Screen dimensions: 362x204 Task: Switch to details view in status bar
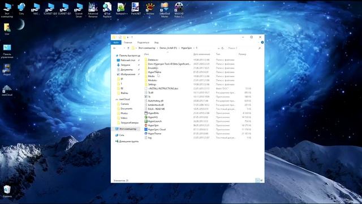pos(257,180)
